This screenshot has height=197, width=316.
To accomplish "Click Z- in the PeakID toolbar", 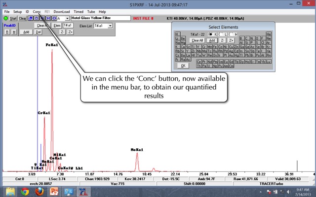I will (x=62, y=32).
